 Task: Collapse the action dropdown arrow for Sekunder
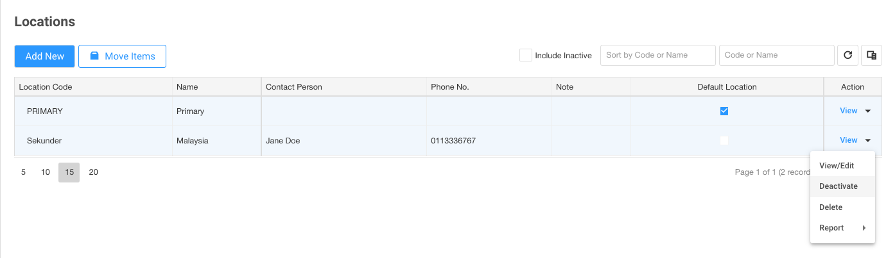[868, 140]
